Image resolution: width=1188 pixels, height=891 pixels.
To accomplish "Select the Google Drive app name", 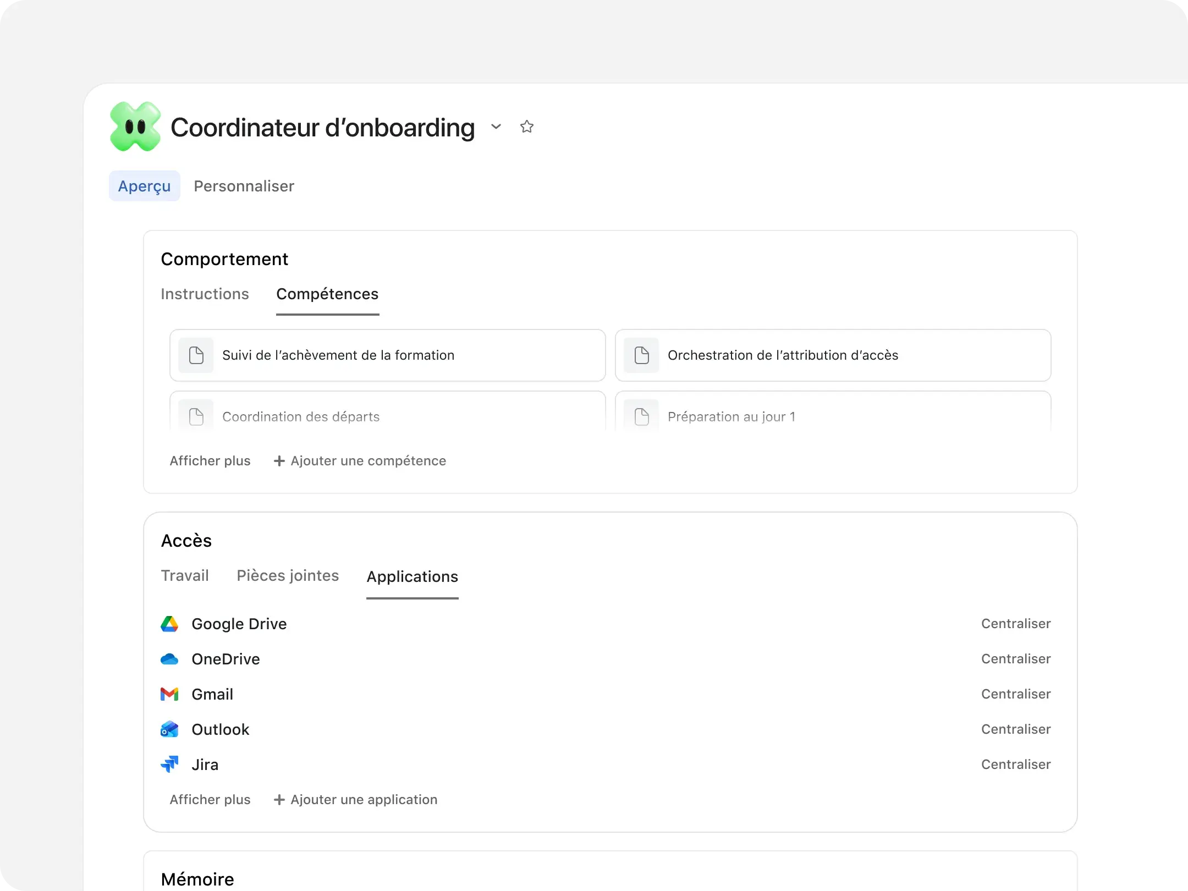I will pos(239,624).
